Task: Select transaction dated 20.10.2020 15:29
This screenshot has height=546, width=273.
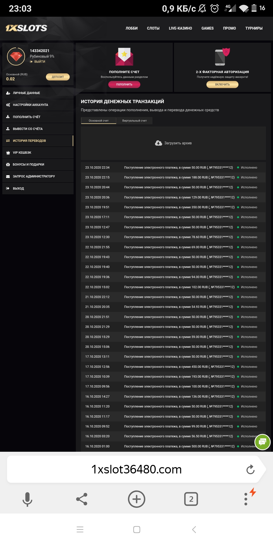Action: pyautogui.click(x=173, y=337)
